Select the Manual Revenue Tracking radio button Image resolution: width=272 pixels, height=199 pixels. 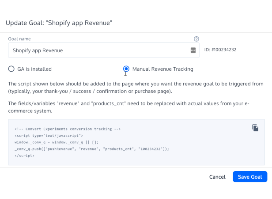[126, 69]
